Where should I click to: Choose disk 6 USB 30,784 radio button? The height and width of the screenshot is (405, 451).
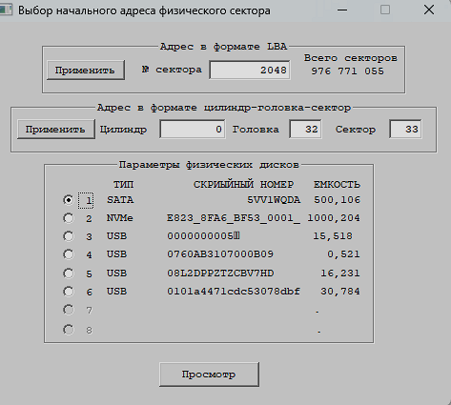pyautogui.click(x=68, y=292)
